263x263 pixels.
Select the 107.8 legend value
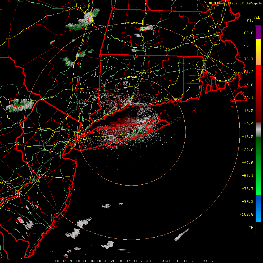point(248,33)
